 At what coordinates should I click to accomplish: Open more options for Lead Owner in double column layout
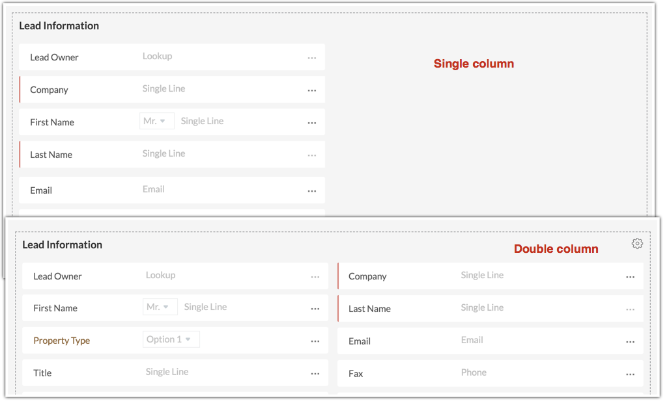(315, 277)
